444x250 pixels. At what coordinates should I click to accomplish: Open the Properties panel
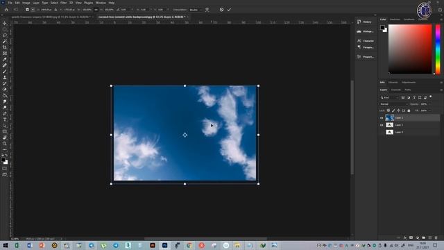coord(366,57)
